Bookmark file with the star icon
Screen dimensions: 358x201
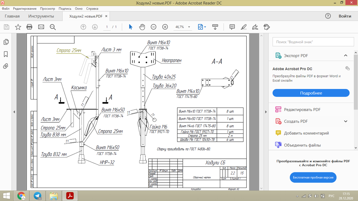pyautogui.click(x=18, y=27)
